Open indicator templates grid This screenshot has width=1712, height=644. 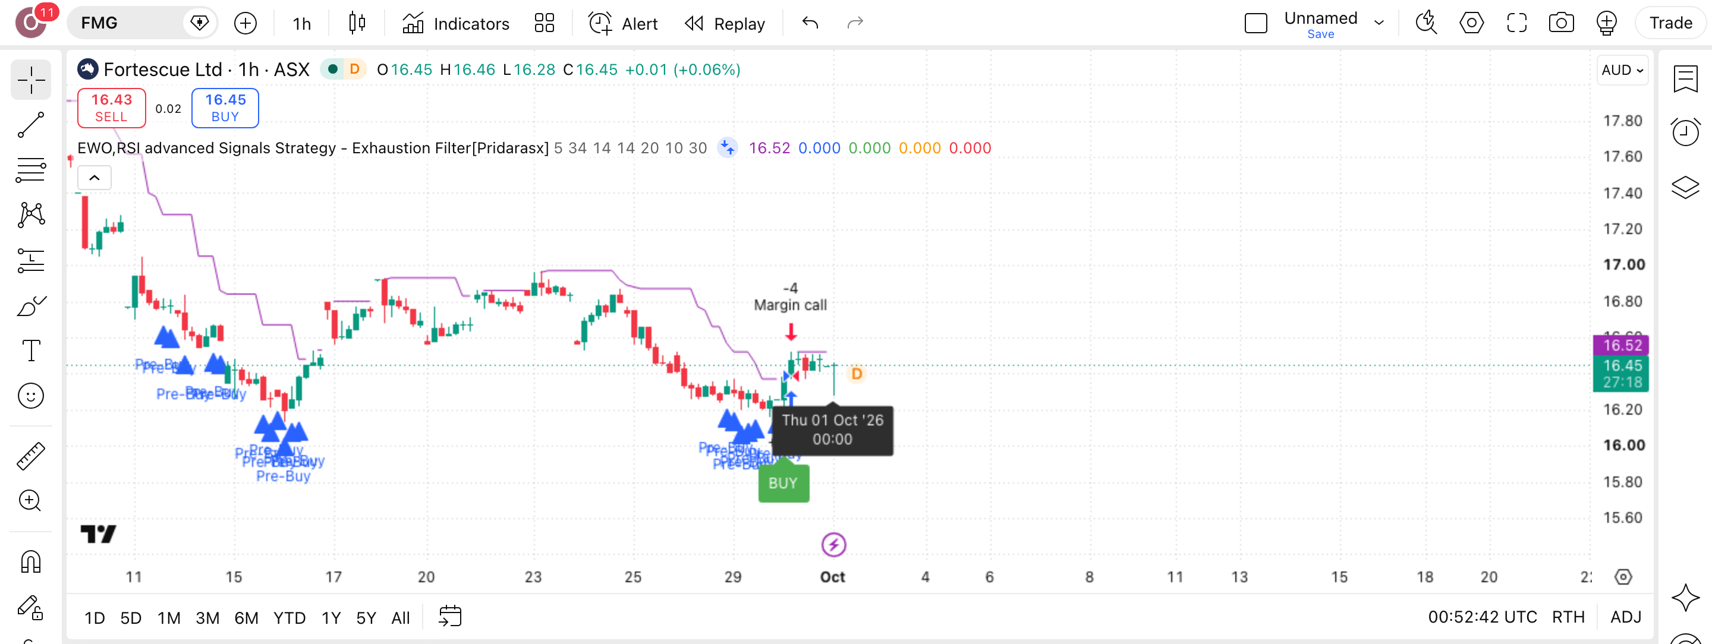coord(545,23)
